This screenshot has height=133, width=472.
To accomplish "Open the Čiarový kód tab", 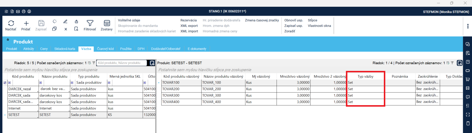I will (x=105, y=49).
